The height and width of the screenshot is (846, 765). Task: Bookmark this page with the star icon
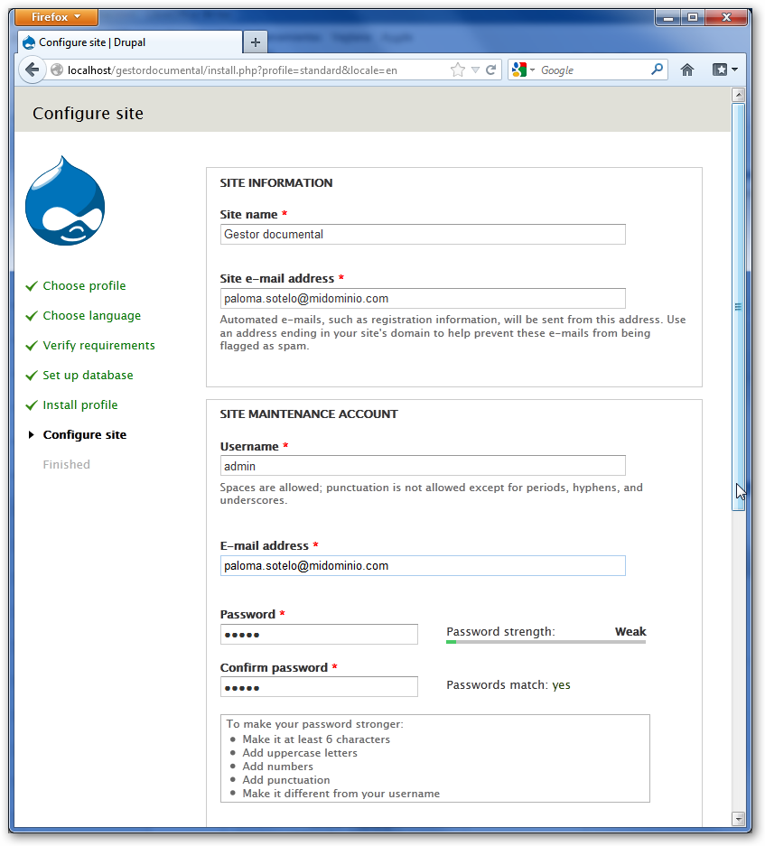click(x=457, y=70)
